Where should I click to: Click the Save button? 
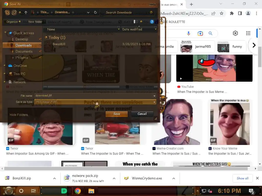[x=117, y=114]
